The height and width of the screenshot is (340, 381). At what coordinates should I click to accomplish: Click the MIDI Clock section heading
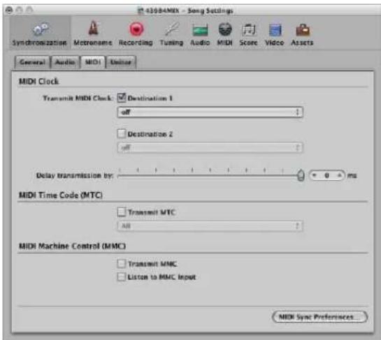pyautogui.click(x=39, y=81)
